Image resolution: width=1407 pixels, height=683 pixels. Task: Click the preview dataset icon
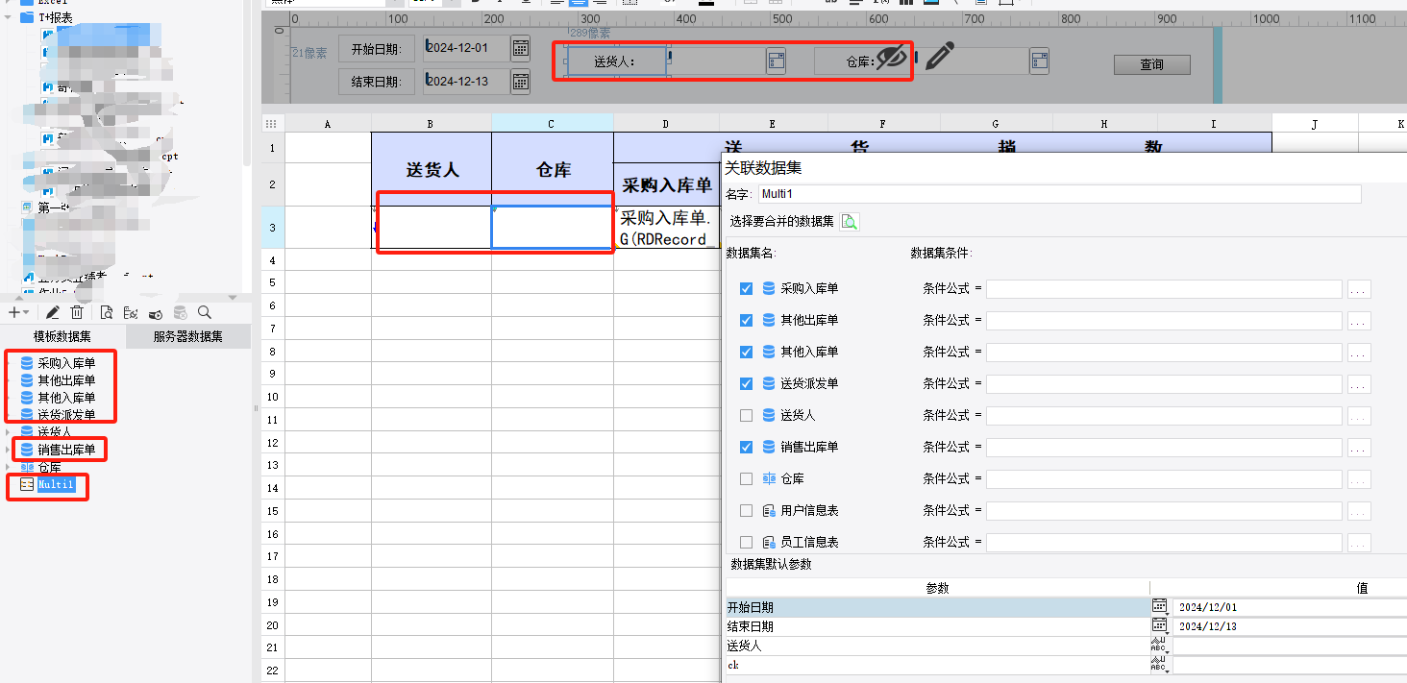click(106, 312)
